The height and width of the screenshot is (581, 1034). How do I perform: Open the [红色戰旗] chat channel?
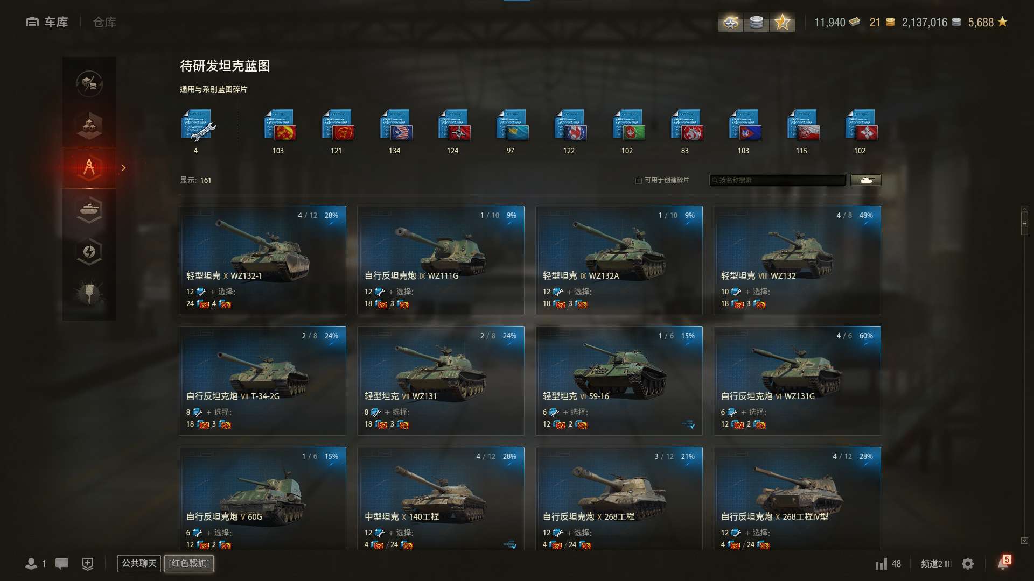pyautogui.click(x=189, y=563)
